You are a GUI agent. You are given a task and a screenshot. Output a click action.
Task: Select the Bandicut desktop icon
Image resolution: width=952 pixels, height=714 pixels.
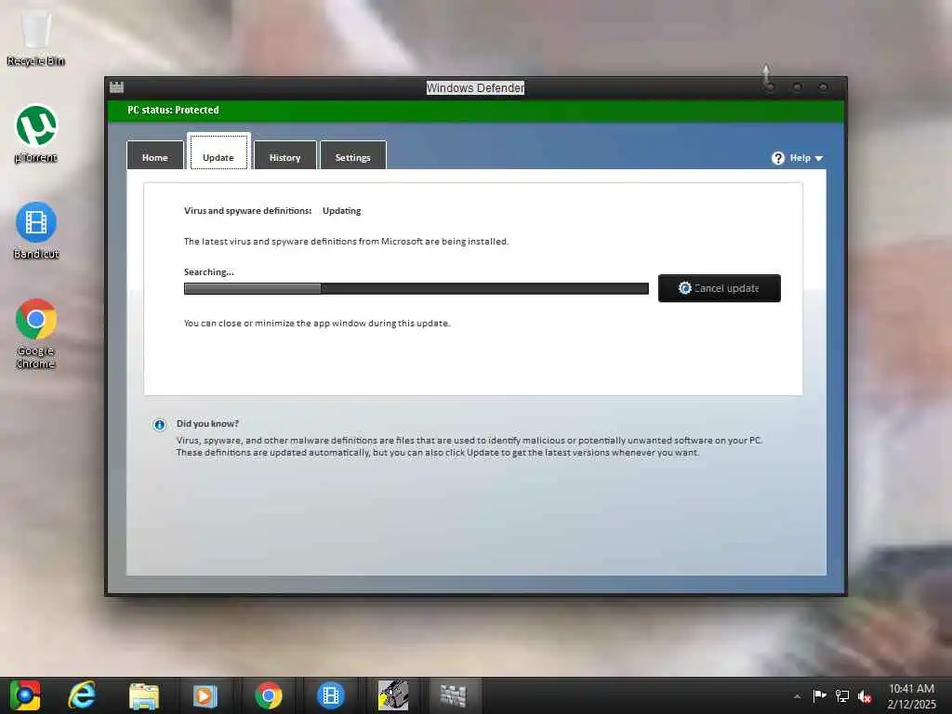[36, 231]
